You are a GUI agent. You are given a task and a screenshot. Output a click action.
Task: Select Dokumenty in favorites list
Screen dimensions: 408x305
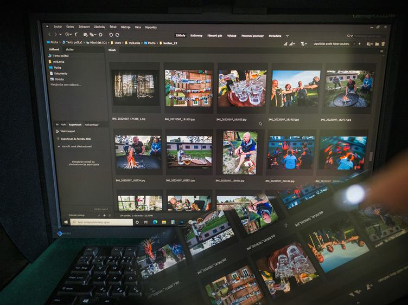pyautogui.click(x=59, y=74)
